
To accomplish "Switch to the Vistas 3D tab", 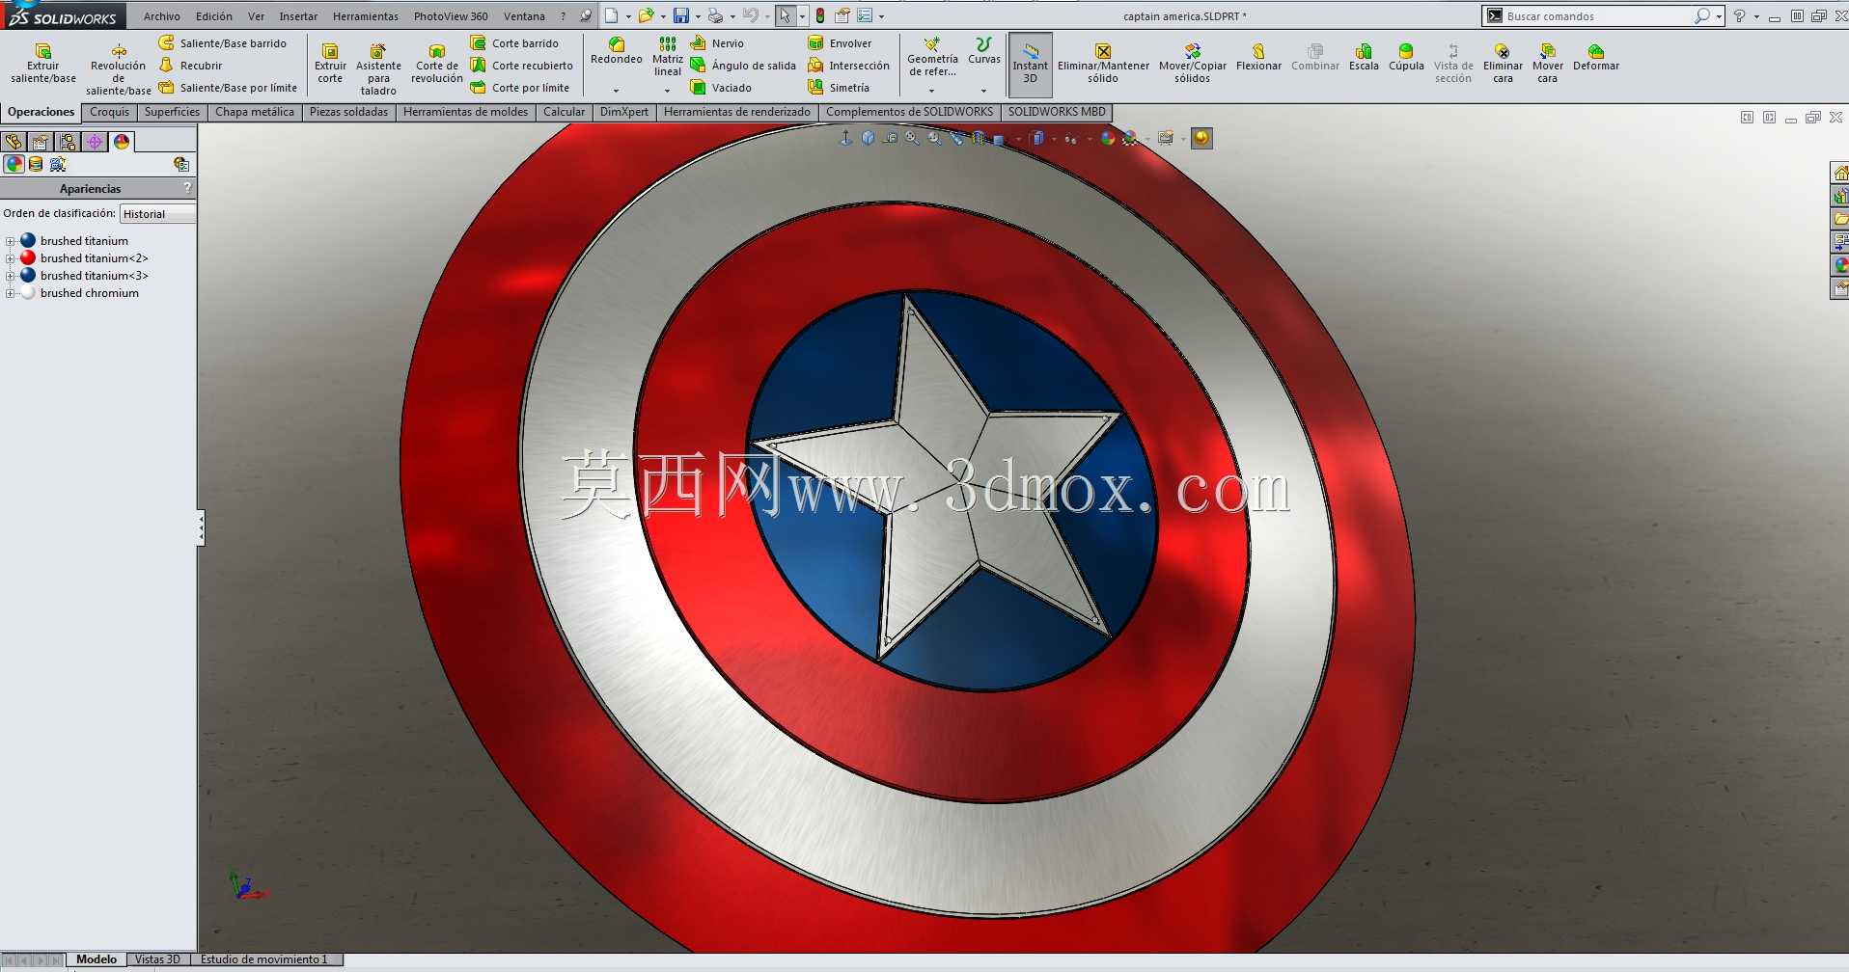I will tap(157, 959).
